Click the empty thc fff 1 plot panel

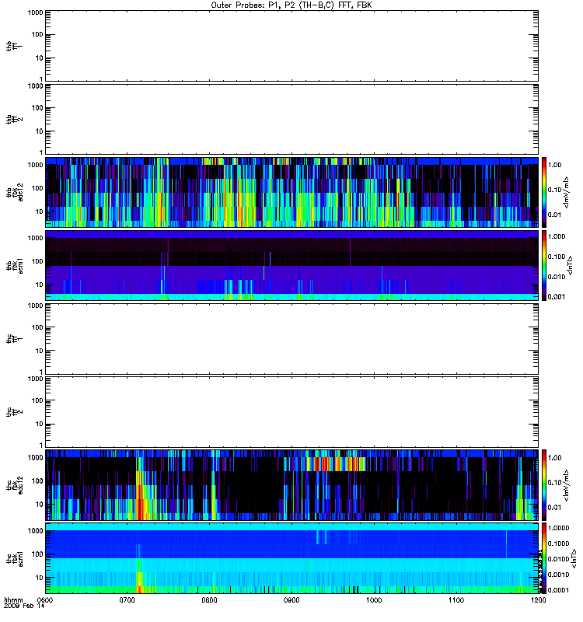point(292,339)
